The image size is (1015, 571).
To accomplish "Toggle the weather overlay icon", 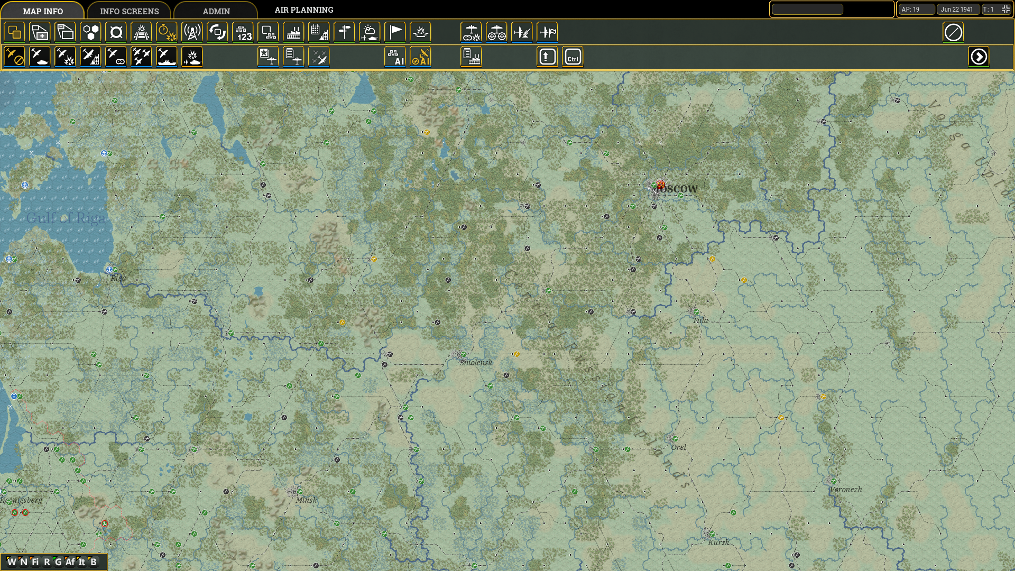I will (370, 32).
